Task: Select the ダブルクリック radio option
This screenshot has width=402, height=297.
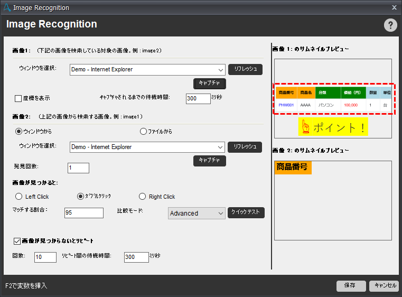Action: (x=81, y=197)
